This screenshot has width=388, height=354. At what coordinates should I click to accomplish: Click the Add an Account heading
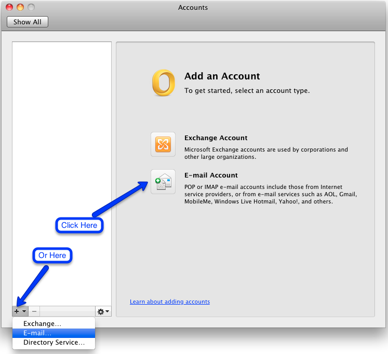222,76
